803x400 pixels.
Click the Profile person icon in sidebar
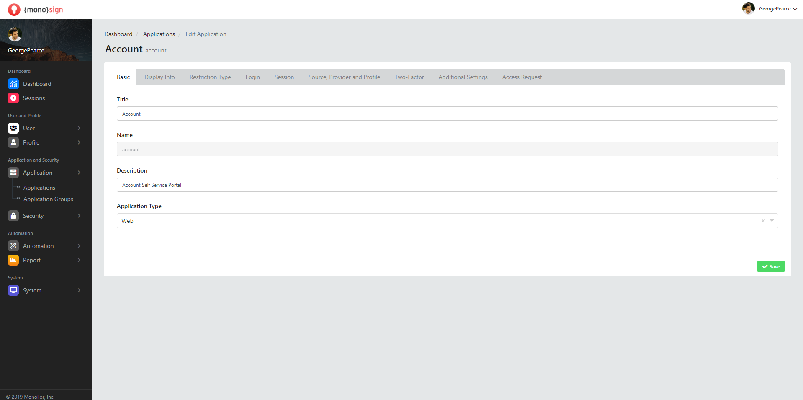pos(13,142)
